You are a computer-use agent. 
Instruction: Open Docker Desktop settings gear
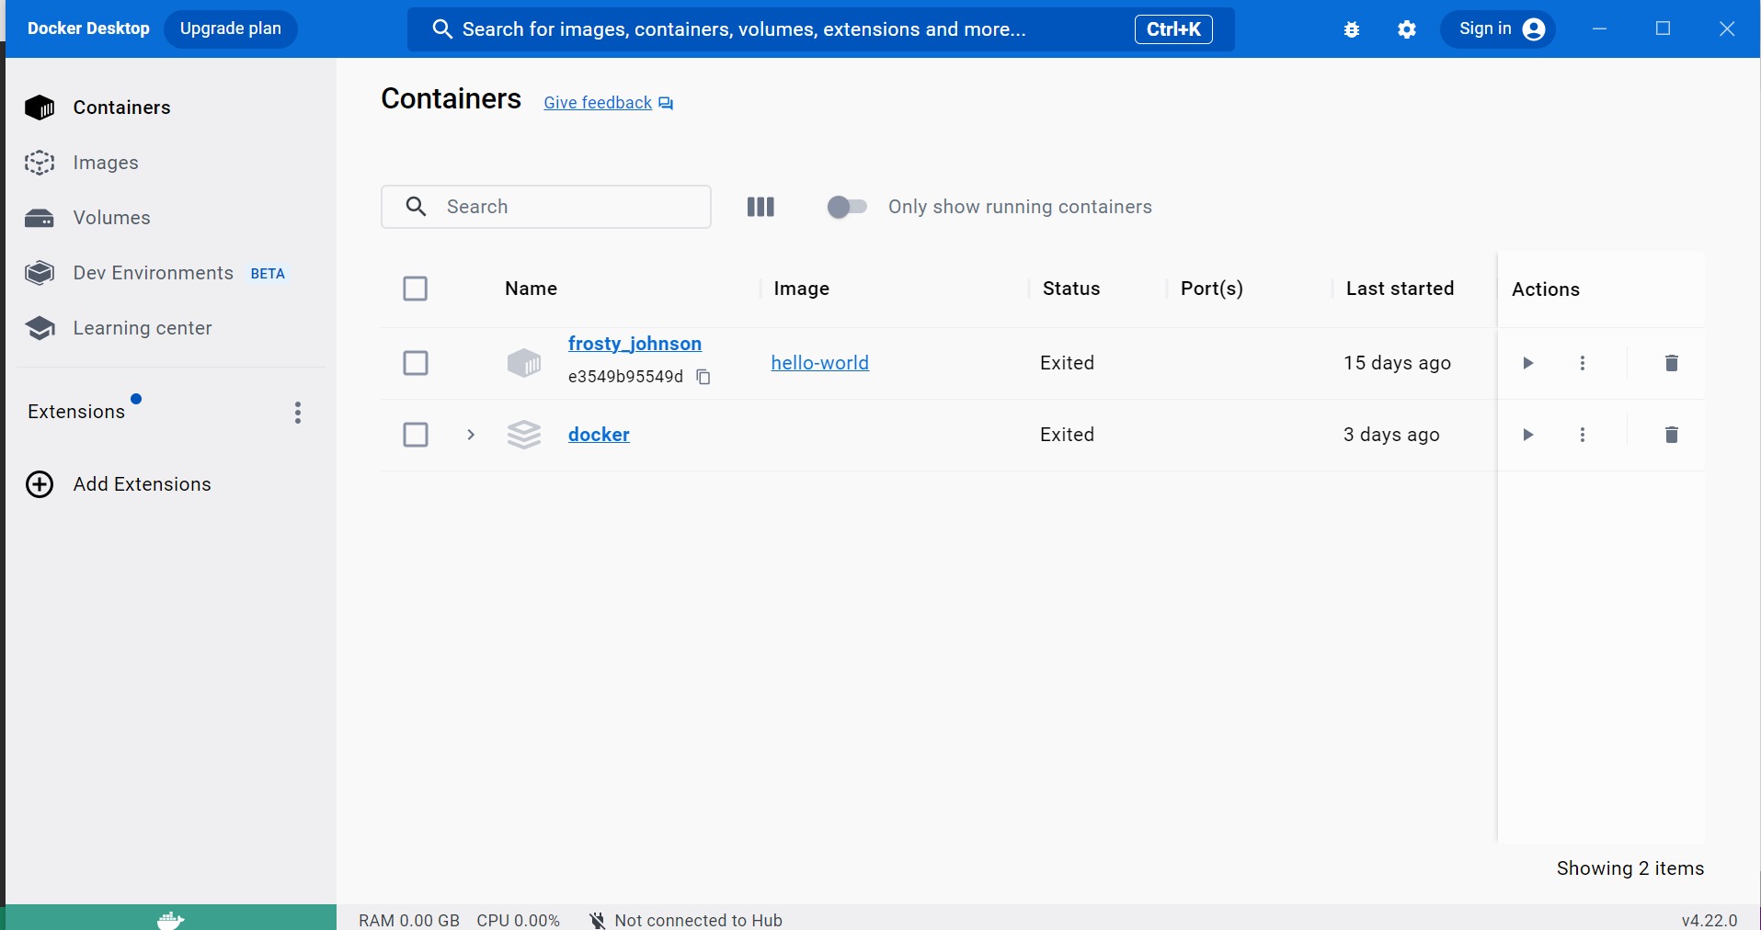(1407, 29)
